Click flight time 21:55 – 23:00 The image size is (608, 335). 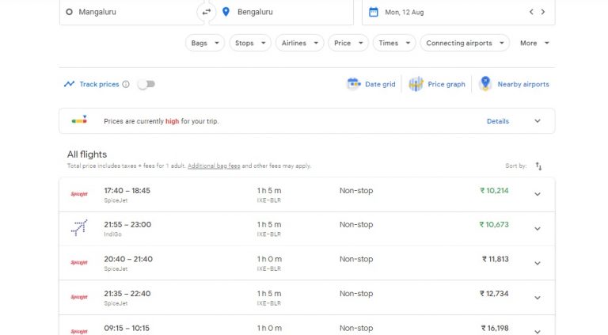[127, 224]
